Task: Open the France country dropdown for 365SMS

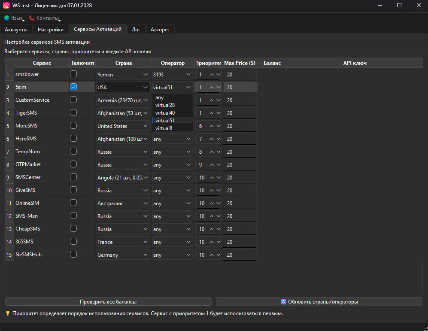Action: click(123, 242)
